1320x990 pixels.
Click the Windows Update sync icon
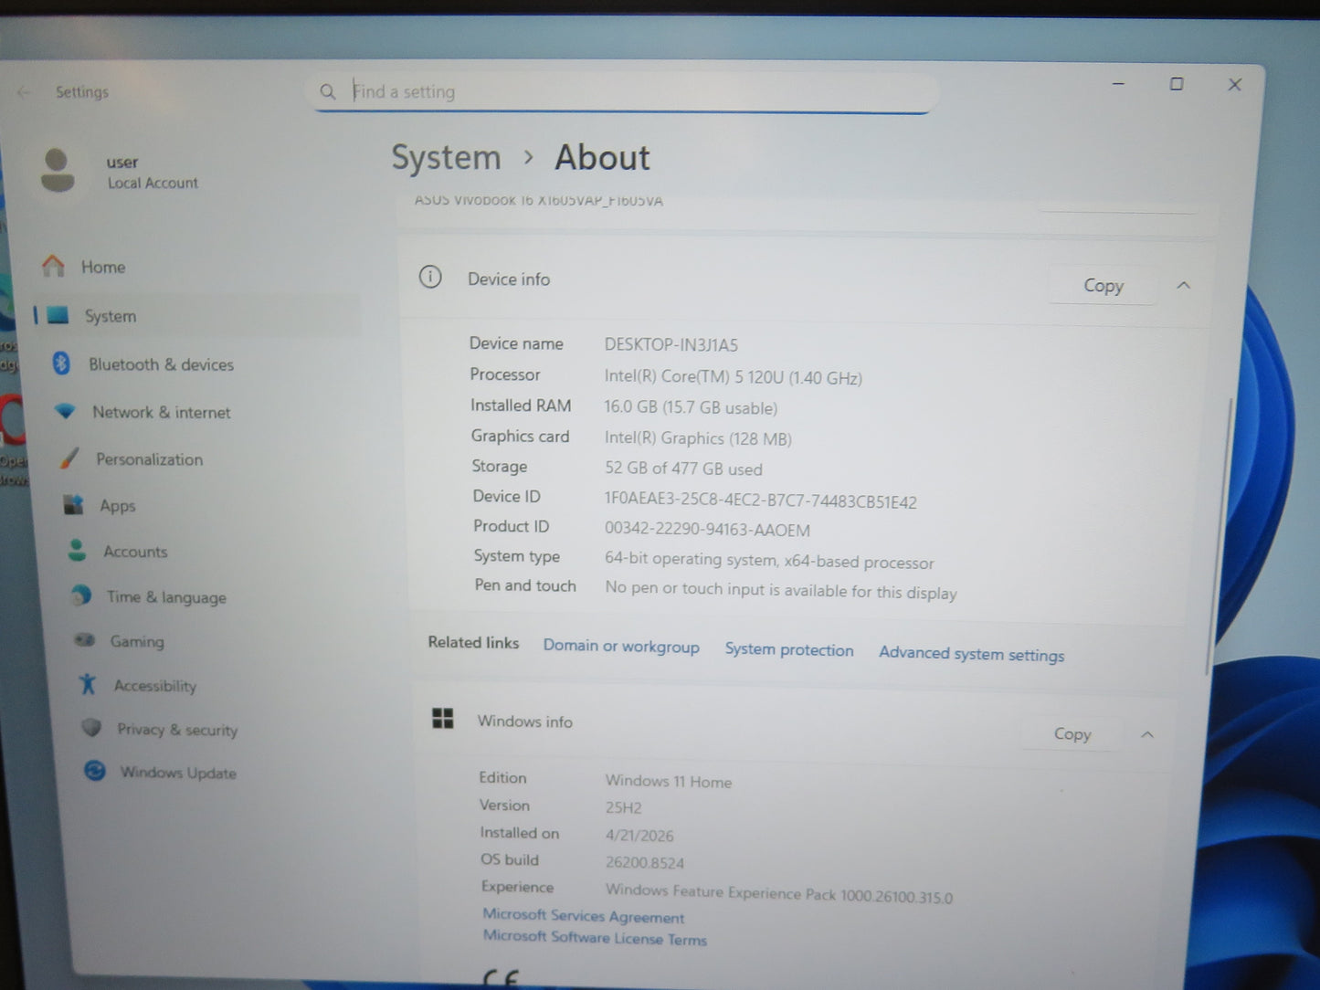(x=95, y=771)
